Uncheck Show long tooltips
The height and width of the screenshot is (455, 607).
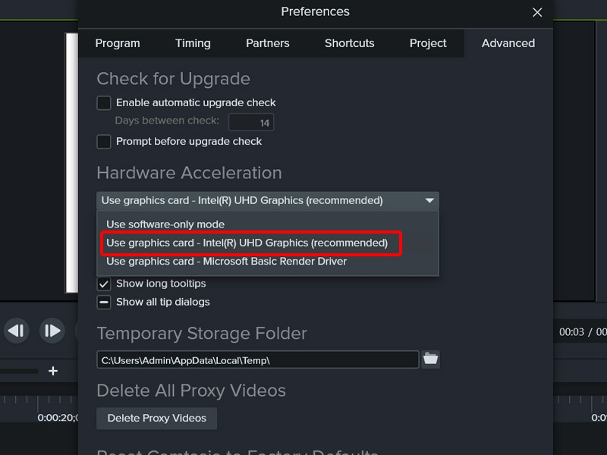[x=104, y=284]
